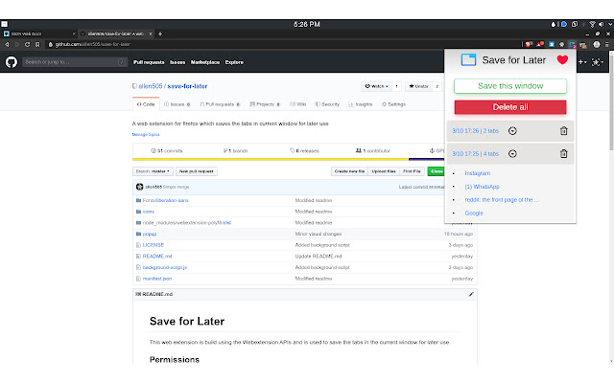
Task: Expand the 17:26 two-tabs session
Action: [511, 131]
